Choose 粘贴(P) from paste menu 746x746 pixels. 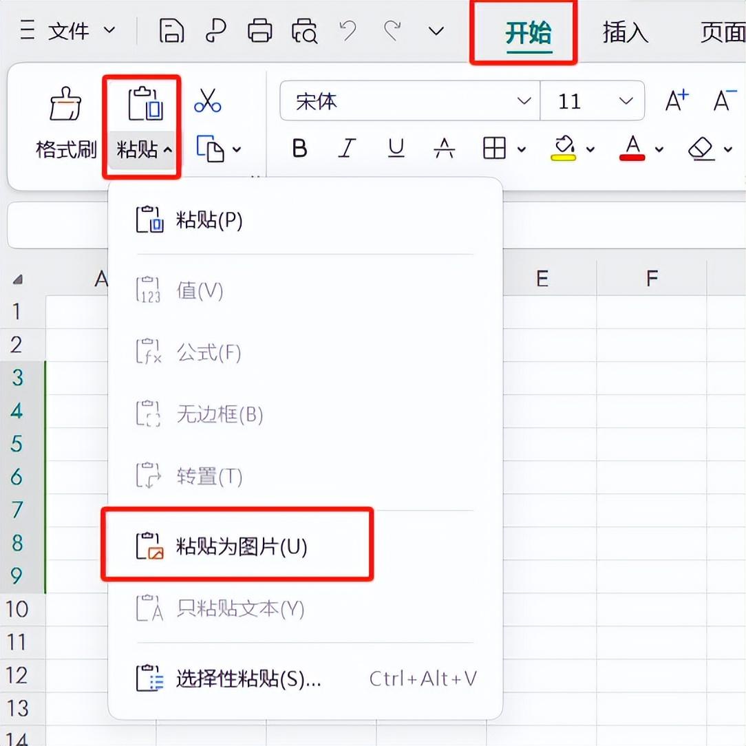[x=305, y=220]
